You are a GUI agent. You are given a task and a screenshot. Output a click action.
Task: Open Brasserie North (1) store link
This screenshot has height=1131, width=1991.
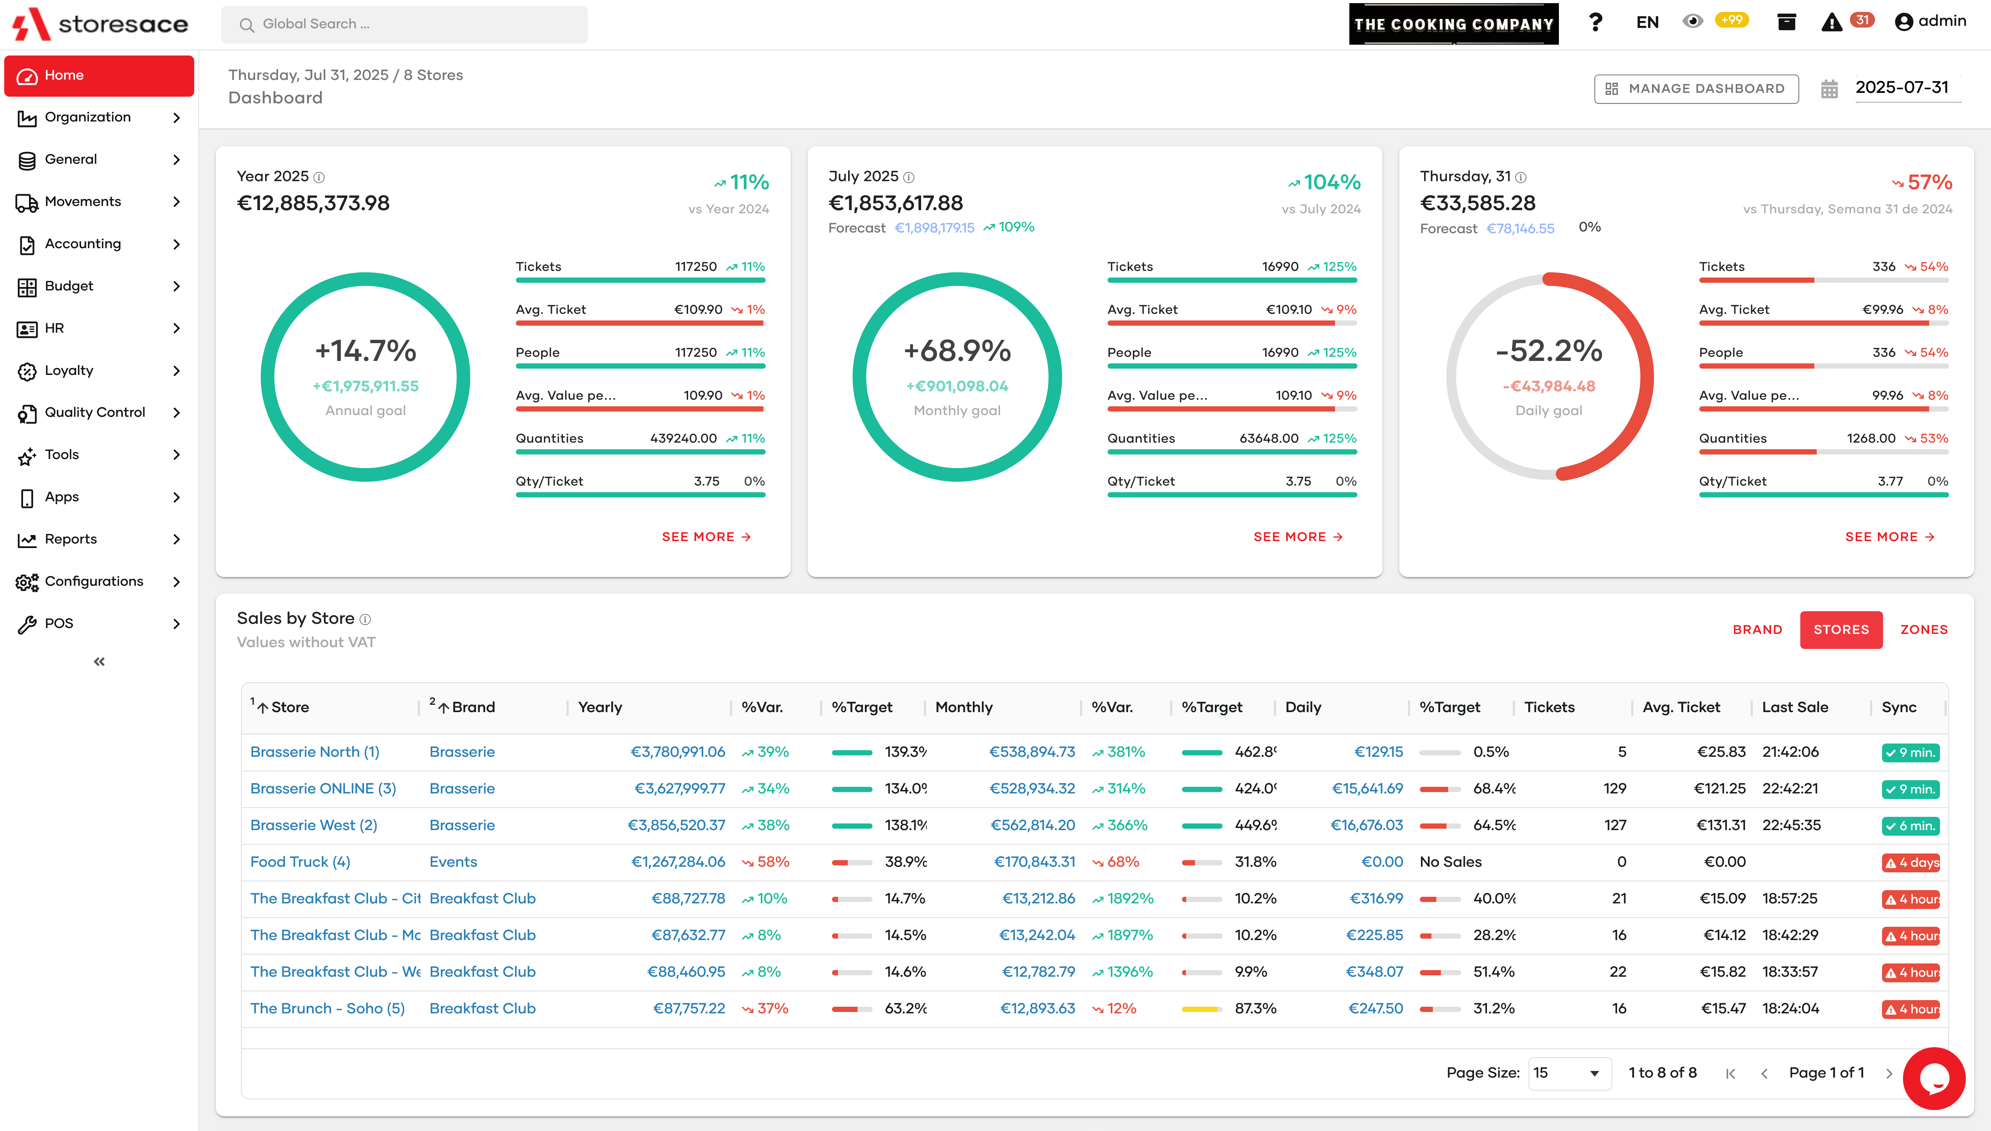(x=315, y=752)
